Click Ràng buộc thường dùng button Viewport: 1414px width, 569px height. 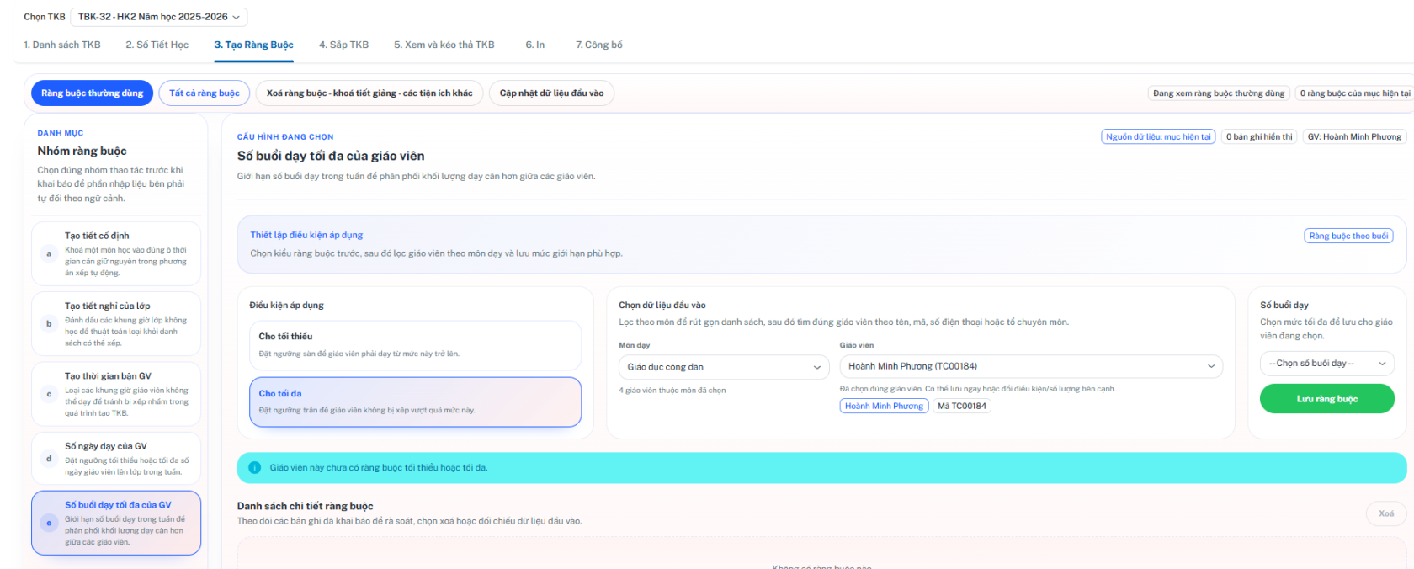[x=93, y=93]
